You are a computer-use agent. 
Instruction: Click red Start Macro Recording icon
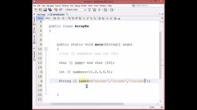[x=107, y=18]
